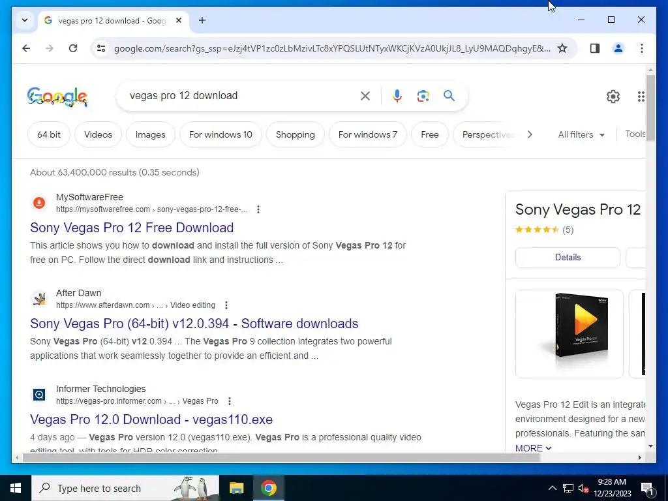This screenshot has width=668, height=501.
Task: Open options for MySoftwareFree result
Action: point(258,209)
